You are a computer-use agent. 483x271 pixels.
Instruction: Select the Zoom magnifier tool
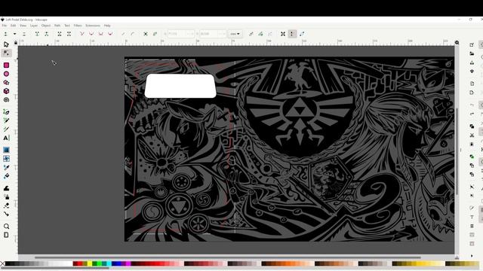coord(6,226)
